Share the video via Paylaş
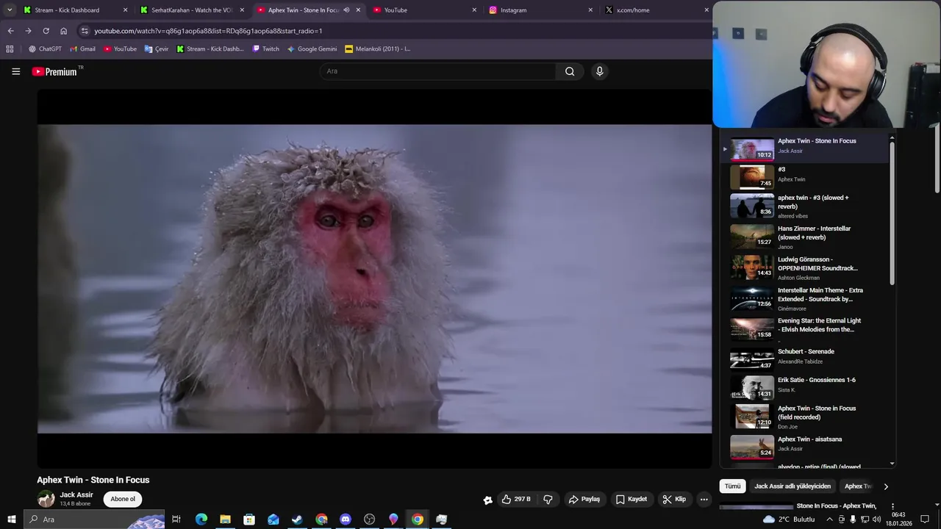The height and width of the screenshot is (529, 941). [584, 499]
